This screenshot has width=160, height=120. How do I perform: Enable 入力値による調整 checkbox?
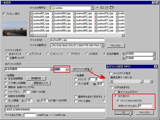coord(6,83)
